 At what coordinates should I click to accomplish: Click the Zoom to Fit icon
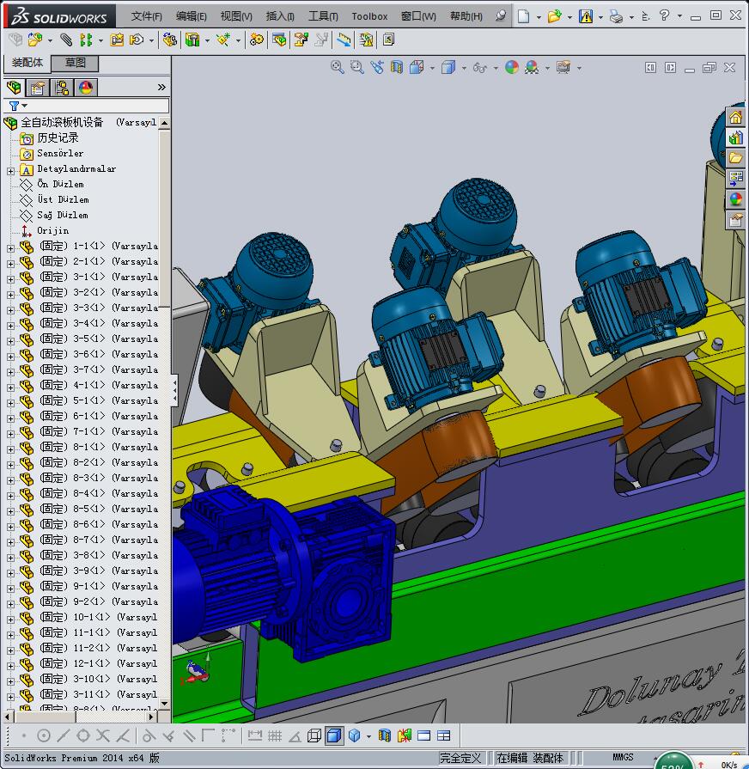[x=338, y=67]
